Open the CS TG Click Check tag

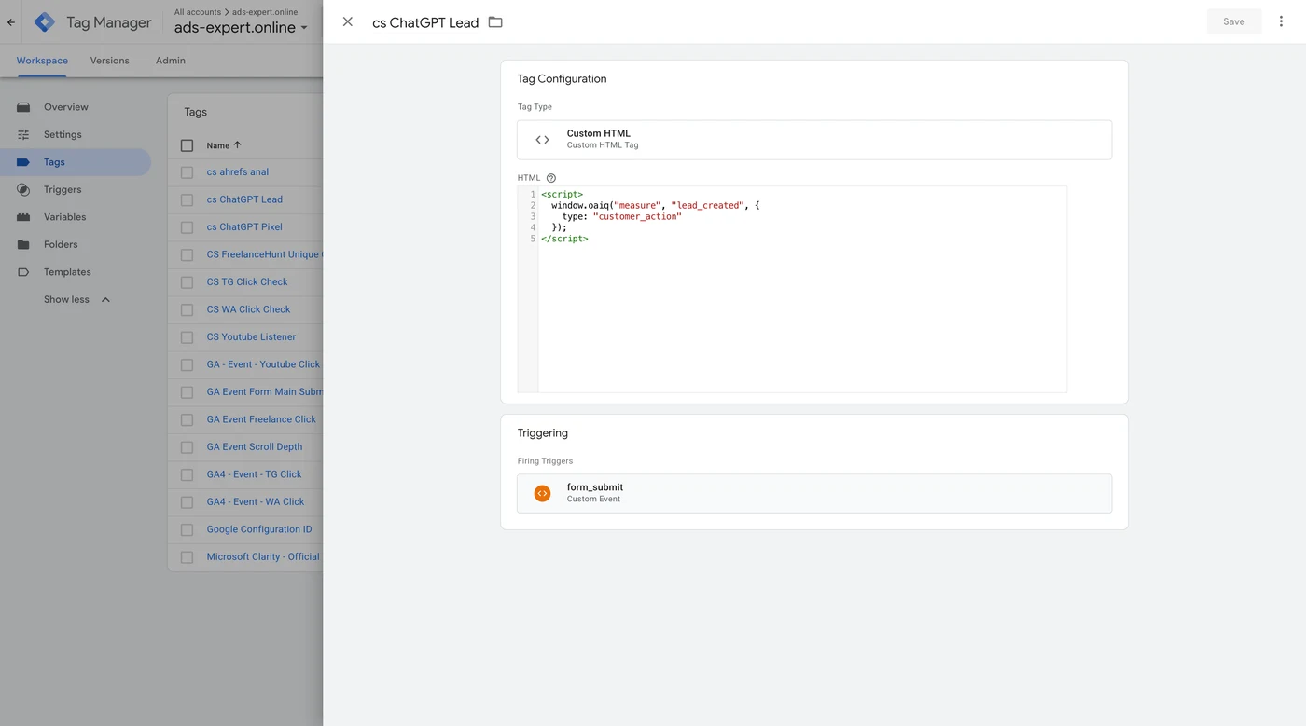coord(247,281)
